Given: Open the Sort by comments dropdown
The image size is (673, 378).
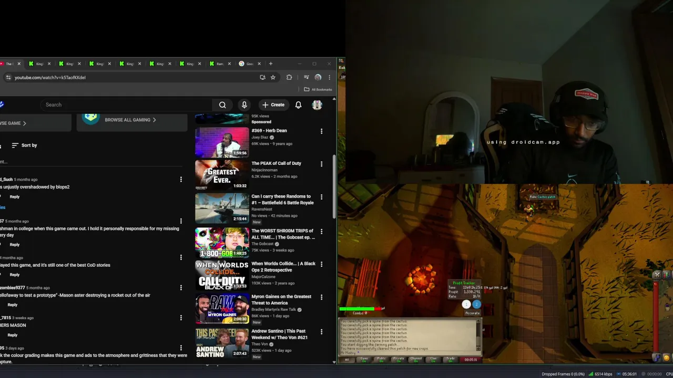Looking at the screenshot, I should (x=24, y=145).
